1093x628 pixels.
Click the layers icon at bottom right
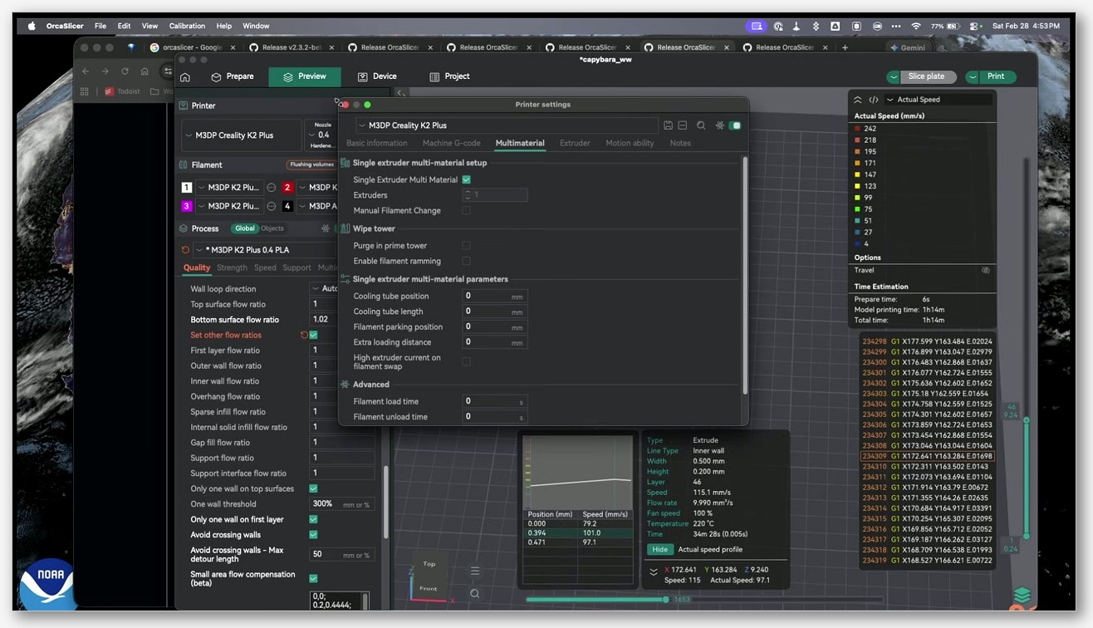click(x=1022, y=596)
